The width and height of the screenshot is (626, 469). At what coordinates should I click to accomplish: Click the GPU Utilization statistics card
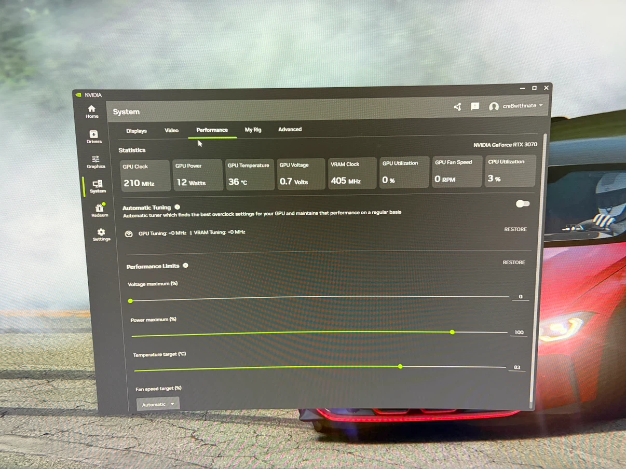pyautogui.click(x=404, y=172)
